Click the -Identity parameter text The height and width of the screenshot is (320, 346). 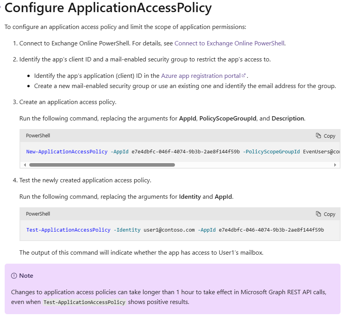pyautogui.click(x=127, y=230)
